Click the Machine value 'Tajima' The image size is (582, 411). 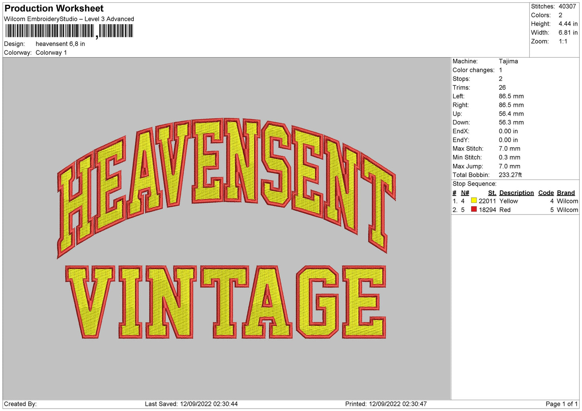click(x=508, y=61)
